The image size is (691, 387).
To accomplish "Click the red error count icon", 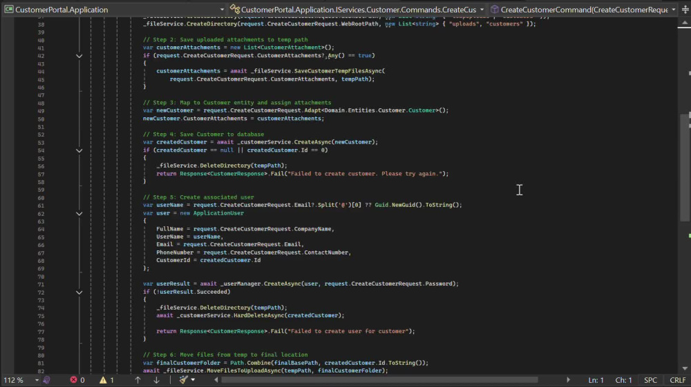I will [74, 380].
